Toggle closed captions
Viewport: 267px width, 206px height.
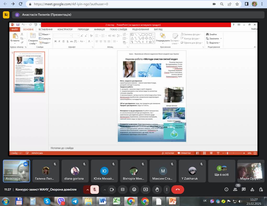click(123, 189)
